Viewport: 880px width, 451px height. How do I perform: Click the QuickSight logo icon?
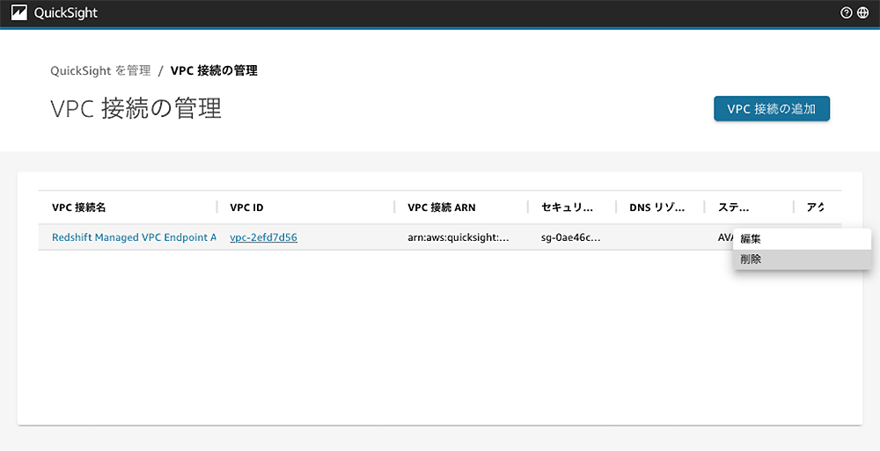[19, 13]
